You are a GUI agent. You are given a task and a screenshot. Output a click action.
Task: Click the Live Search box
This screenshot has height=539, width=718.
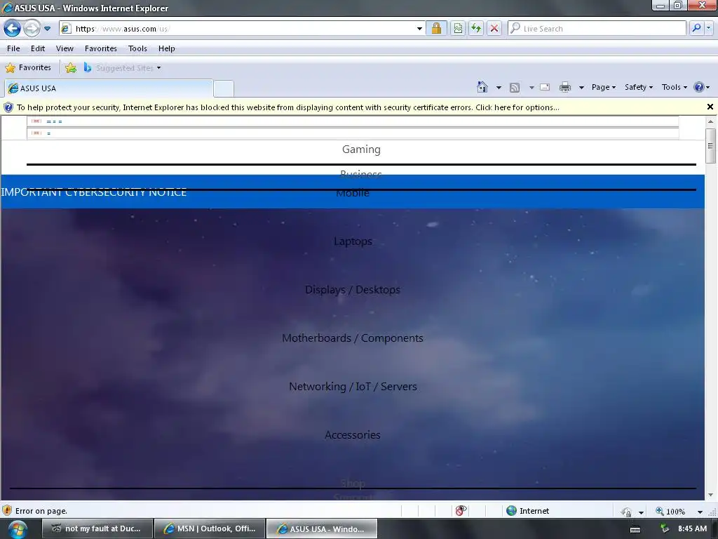point(597,28)
